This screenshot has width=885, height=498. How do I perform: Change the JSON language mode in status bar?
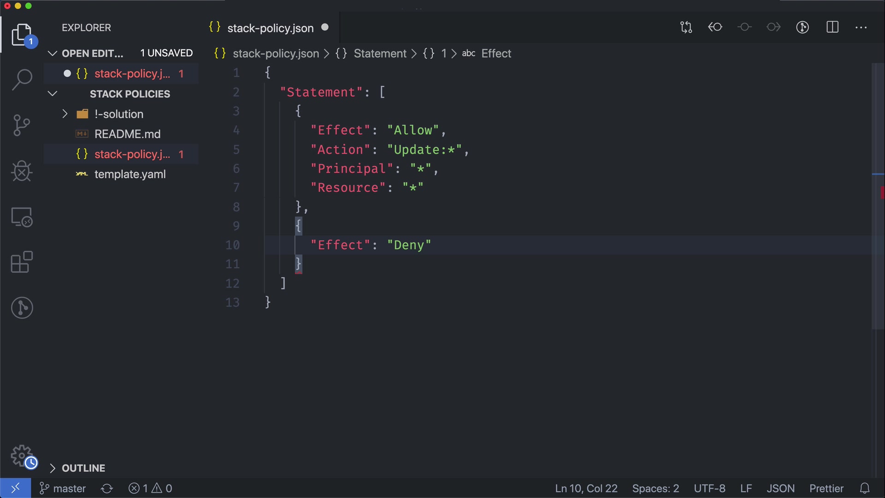click(x=780, y=488)
